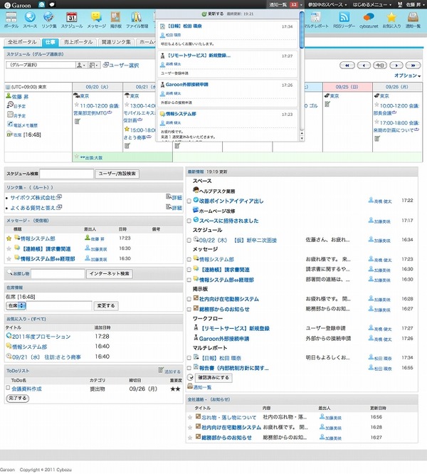Switch to the 関連リンク集 tab
This screenshot has height=474, width=427.
click(116, 42)
